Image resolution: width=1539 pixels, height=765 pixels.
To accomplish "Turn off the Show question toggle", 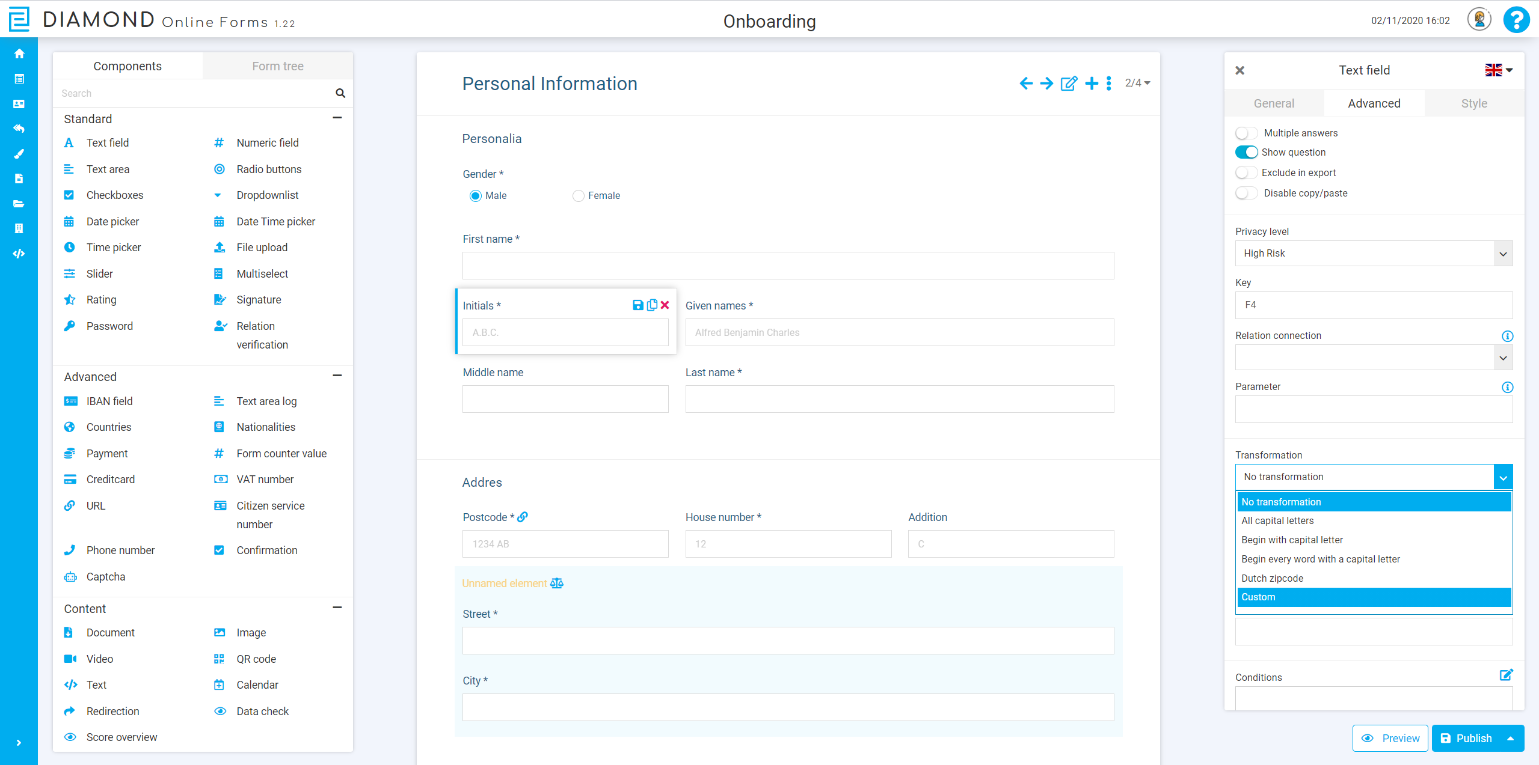I will click(1246, 152).
